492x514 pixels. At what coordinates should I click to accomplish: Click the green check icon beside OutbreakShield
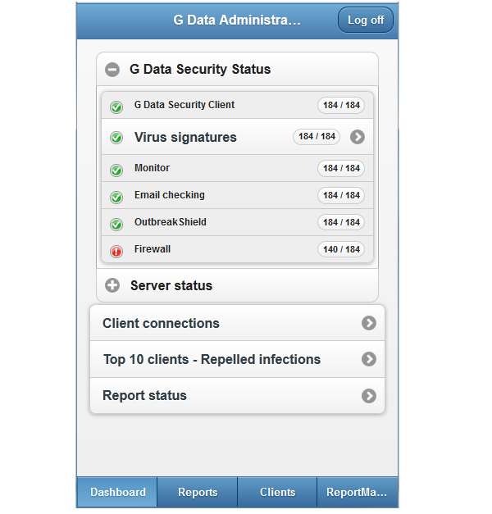click(116, 225)
